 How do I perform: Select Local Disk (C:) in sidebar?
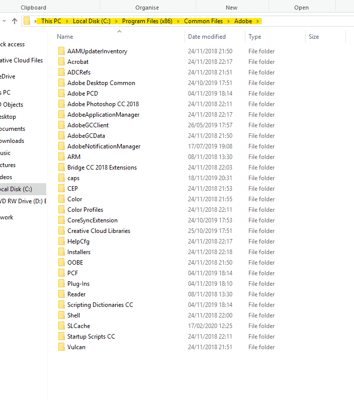pos(23,189)
